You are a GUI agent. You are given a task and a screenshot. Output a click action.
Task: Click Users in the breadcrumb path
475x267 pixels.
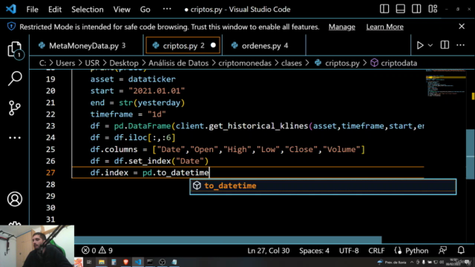(65, 63)
